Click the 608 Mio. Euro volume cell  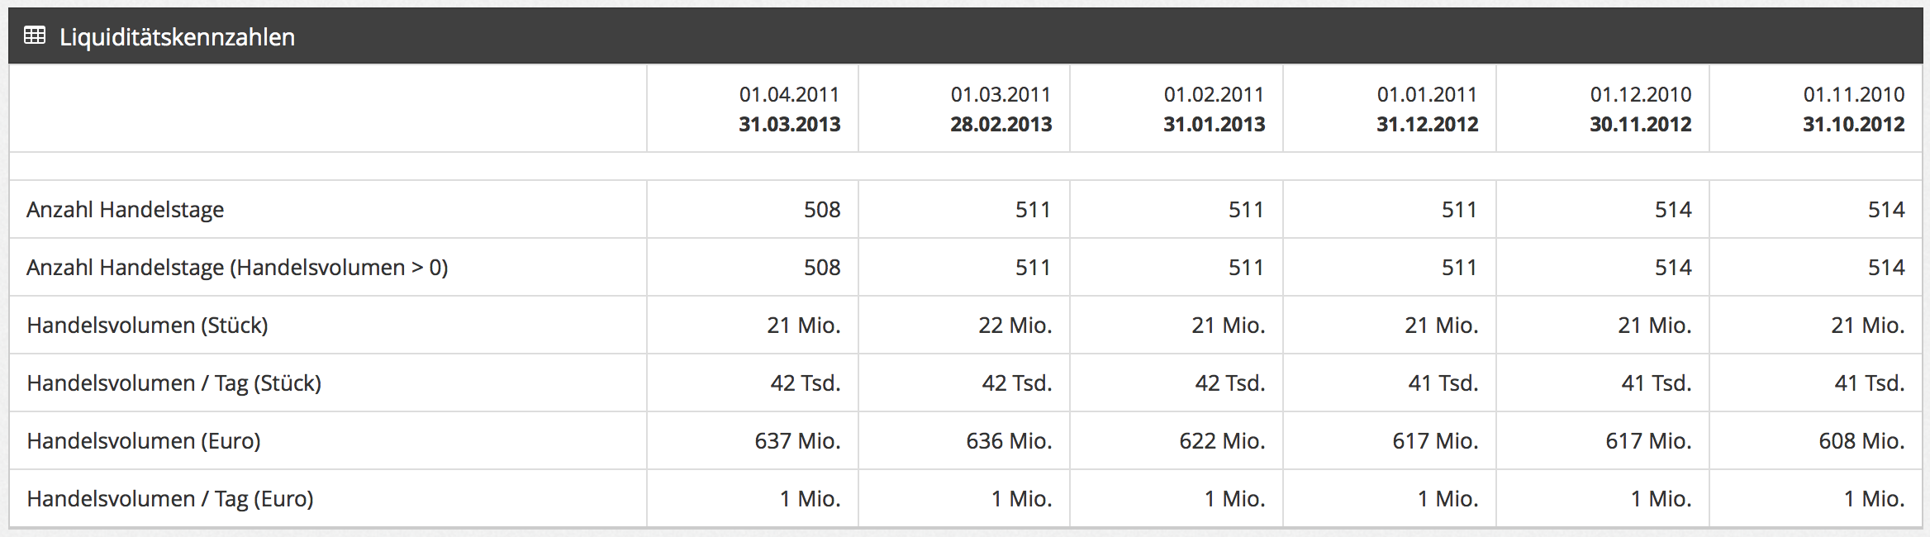1861,441
